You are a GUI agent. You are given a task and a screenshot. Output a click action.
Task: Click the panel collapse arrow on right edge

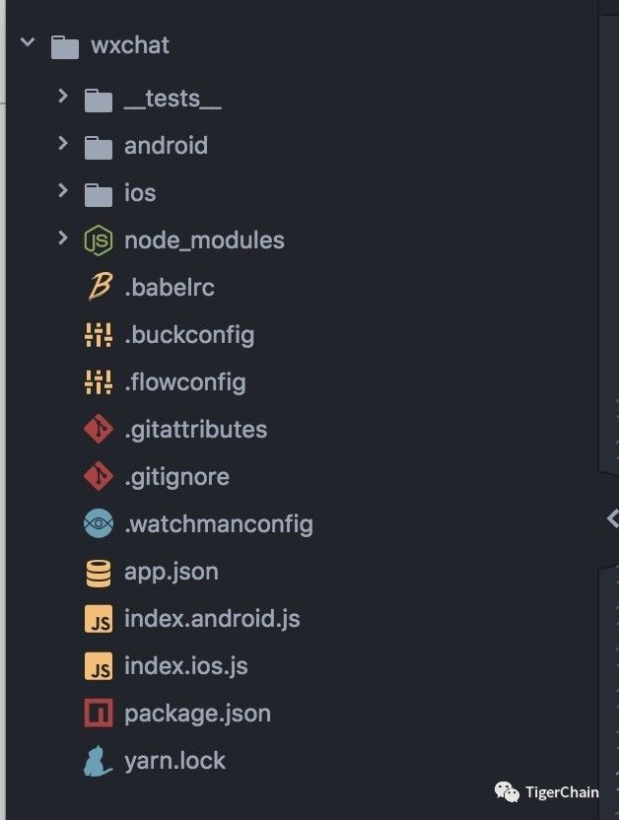point(613,518)
